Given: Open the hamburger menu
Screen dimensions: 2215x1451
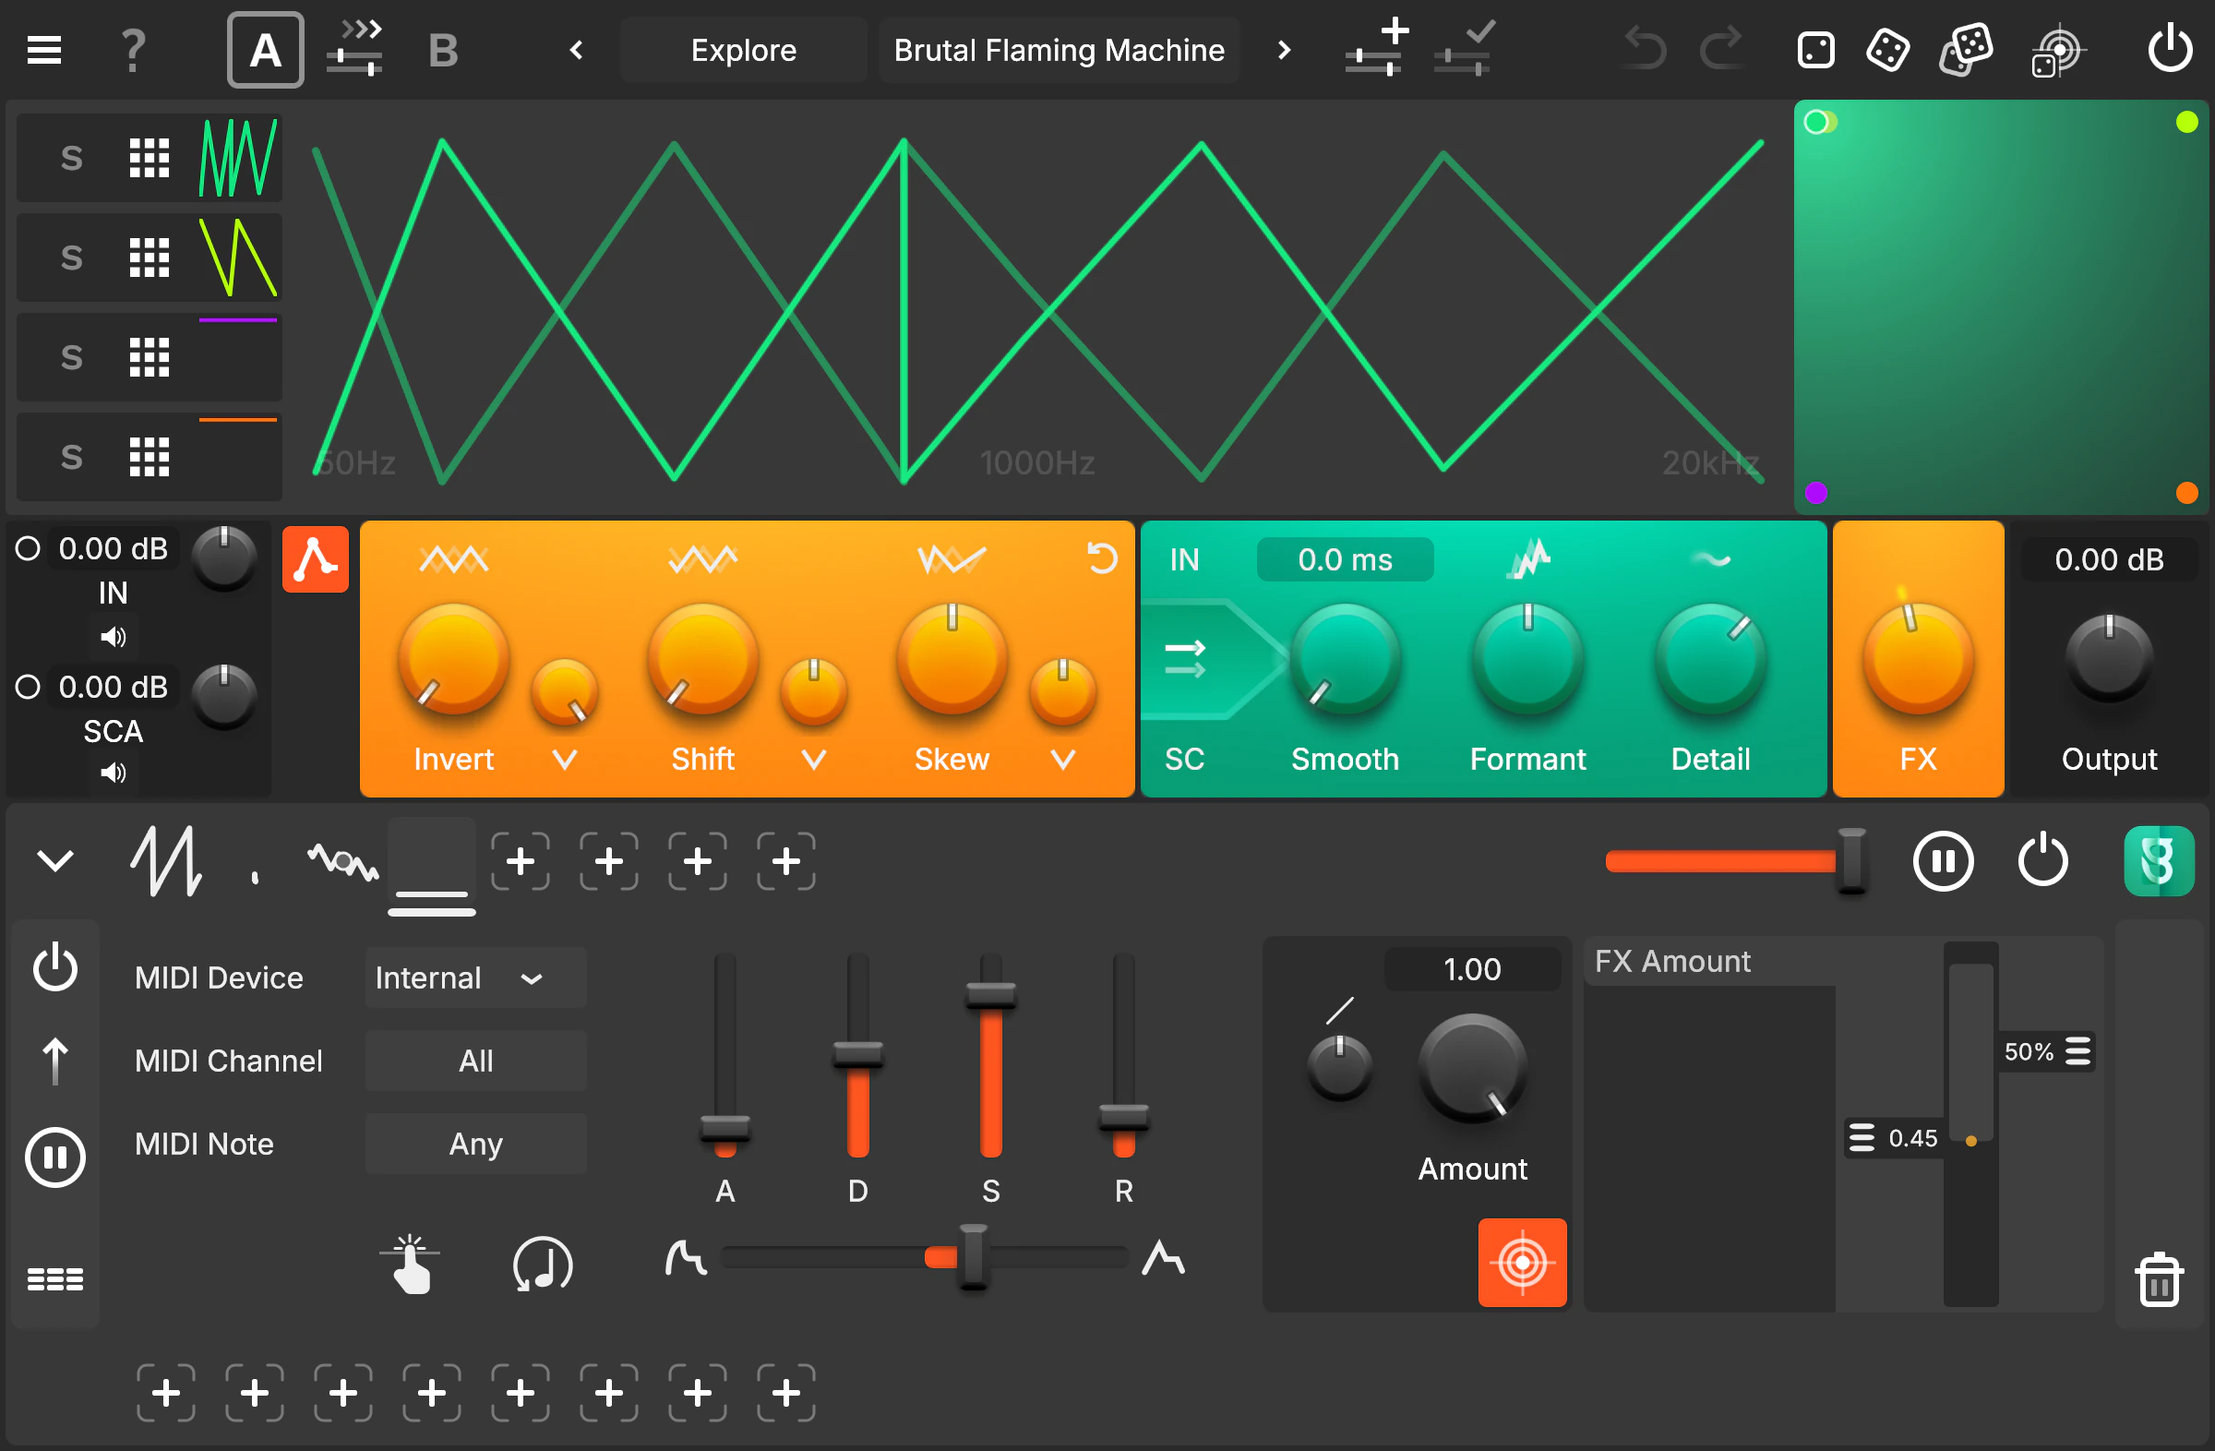Looking at the screenshot, I should pos(42,48).
